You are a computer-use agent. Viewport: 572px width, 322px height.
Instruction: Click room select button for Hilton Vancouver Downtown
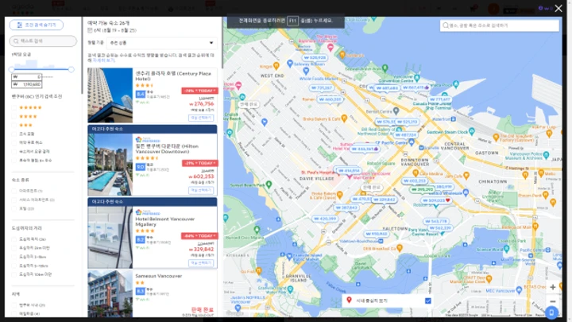pyautogui.click(x=201, y=190)
